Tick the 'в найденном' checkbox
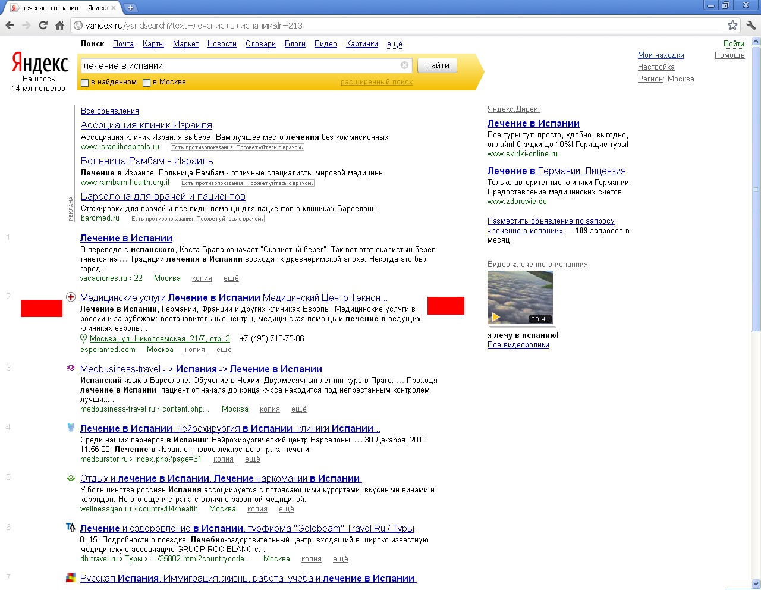The image size is (761, 609). tap(84, 83)
